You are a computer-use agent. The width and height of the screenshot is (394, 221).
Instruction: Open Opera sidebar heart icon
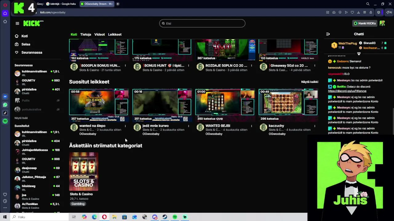coord(5,195)
